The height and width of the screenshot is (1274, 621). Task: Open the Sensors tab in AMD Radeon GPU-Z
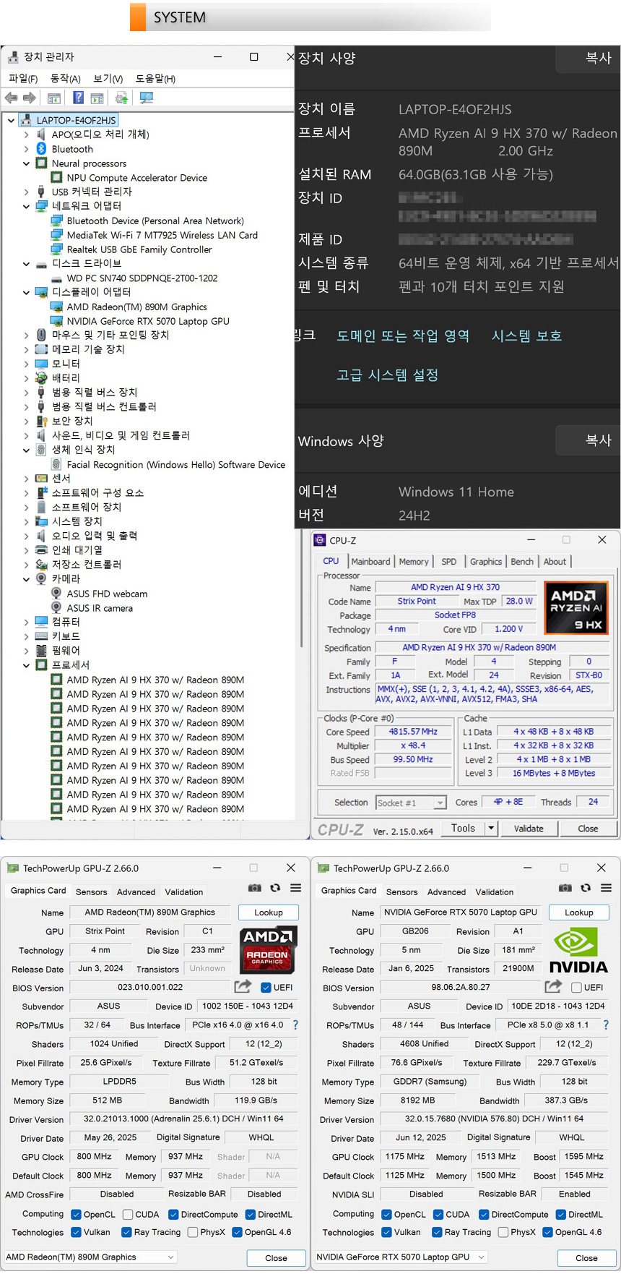pos(91,892)
